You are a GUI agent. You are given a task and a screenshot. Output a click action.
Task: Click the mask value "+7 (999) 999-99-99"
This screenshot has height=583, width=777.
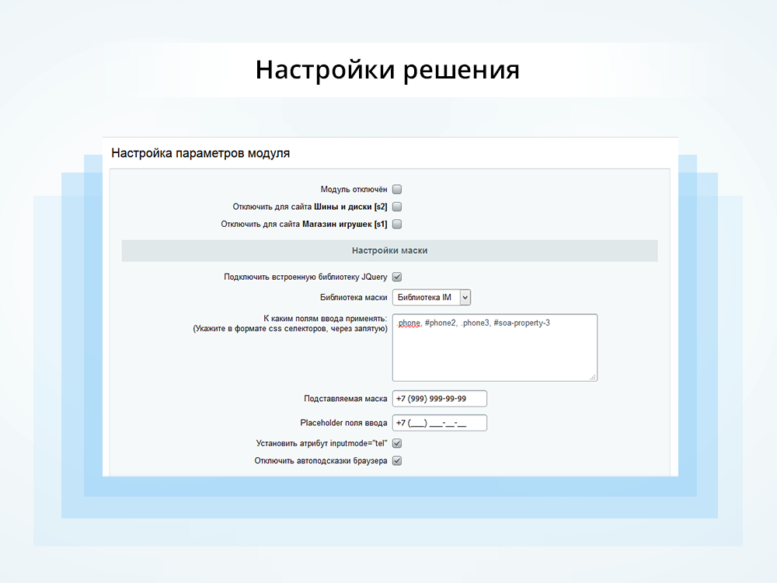click(x=430, y=398)
